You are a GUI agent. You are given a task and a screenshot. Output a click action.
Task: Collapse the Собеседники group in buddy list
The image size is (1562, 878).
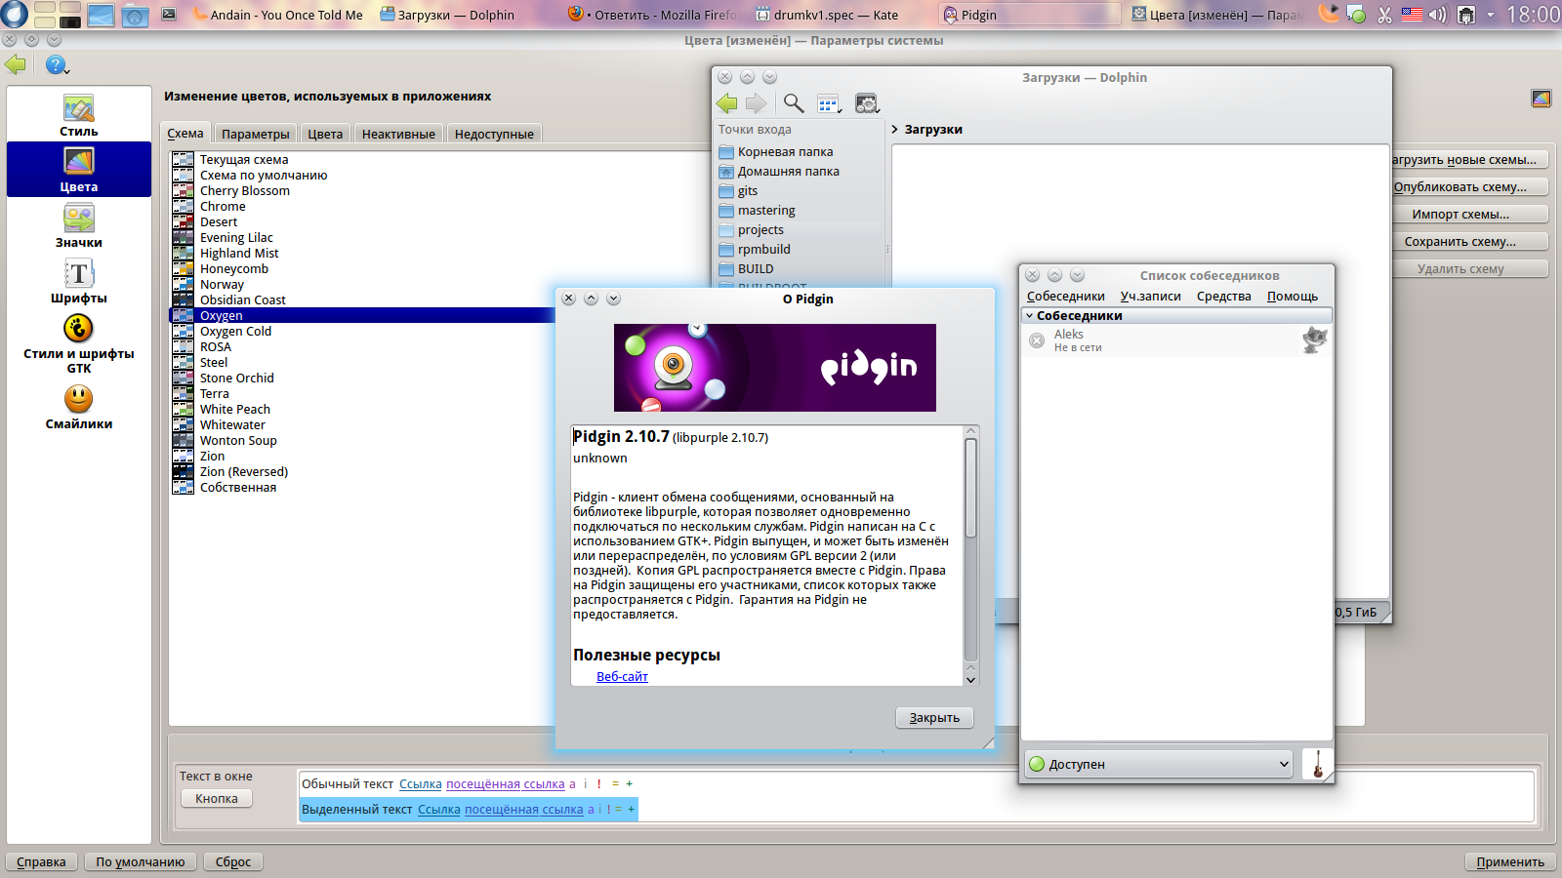1029,316
